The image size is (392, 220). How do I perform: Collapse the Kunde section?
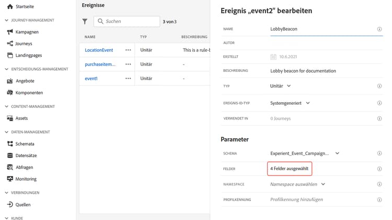[6, 218]
